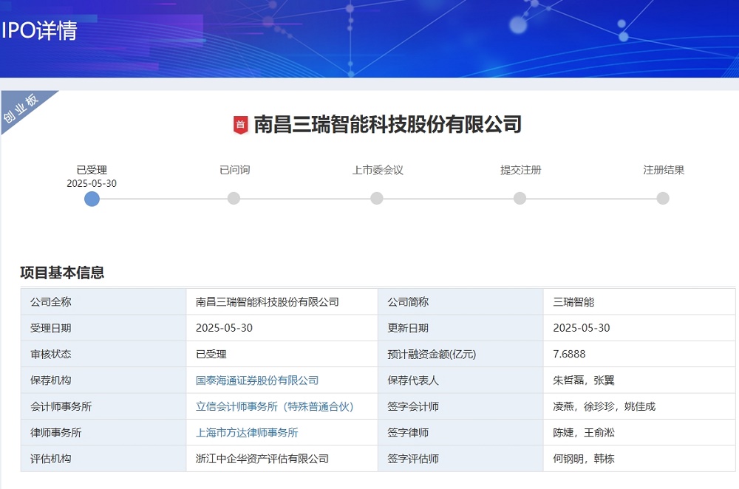739x489 pixels.
Task: Click the 提交注册 progress node
Action: pyautogui.click(x=520, y=197)
